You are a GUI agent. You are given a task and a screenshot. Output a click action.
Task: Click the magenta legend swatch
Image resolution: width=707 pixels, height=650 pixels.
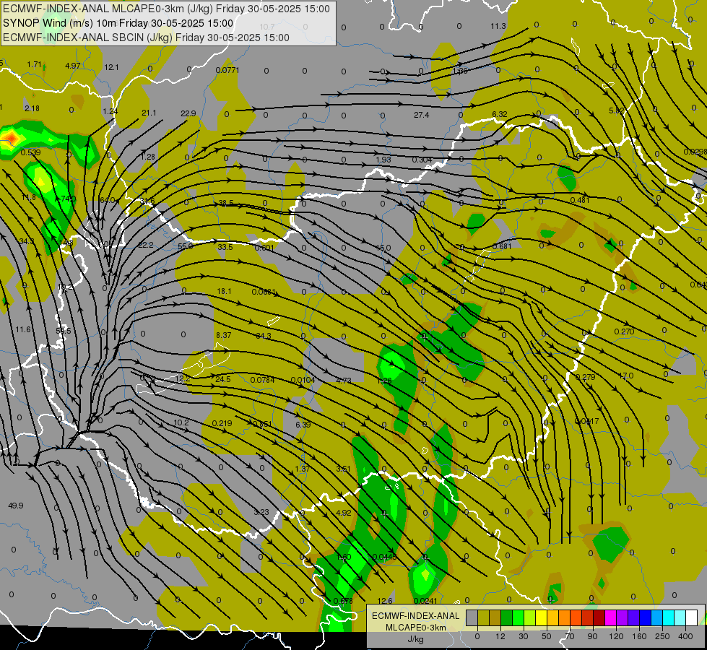coord(610,617)
